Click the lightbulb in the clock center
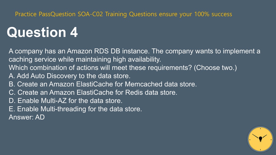The height and width of the screenshot is (155, 276). 261,139
